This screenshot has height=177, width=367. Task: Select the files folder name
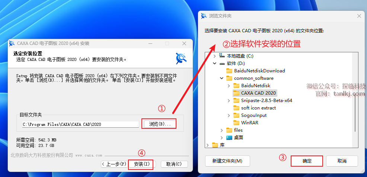click(238, 130)
